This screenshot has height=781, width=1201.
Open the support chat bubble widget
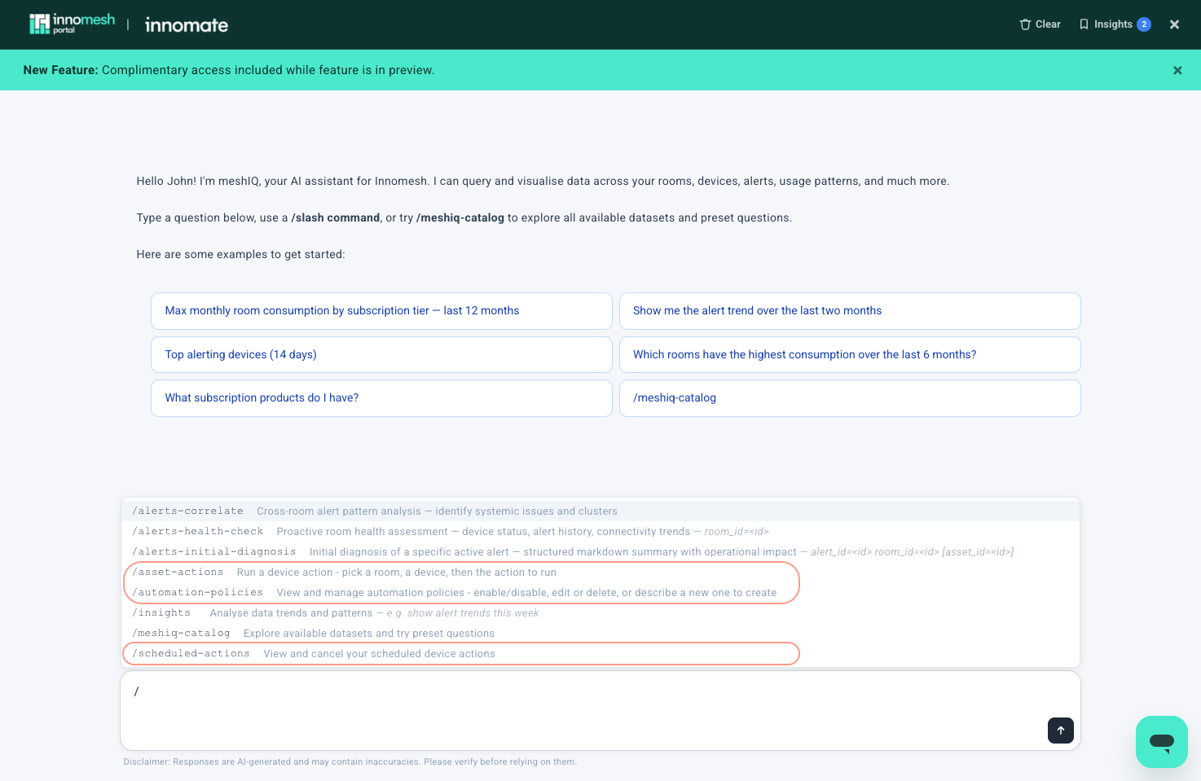point(1162,742)
